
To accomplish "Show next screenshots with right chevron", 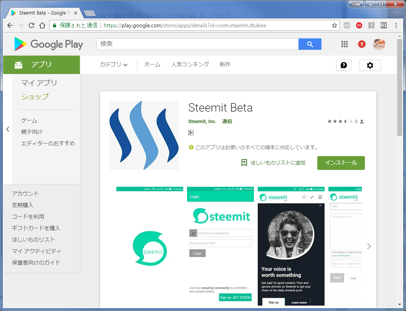I will pyautogui.click(x=369, y=246).
